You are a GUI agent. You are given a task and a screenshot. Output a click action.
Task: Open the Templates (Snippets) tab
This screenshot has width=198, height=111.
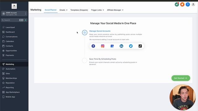click(x=79, y=10)
